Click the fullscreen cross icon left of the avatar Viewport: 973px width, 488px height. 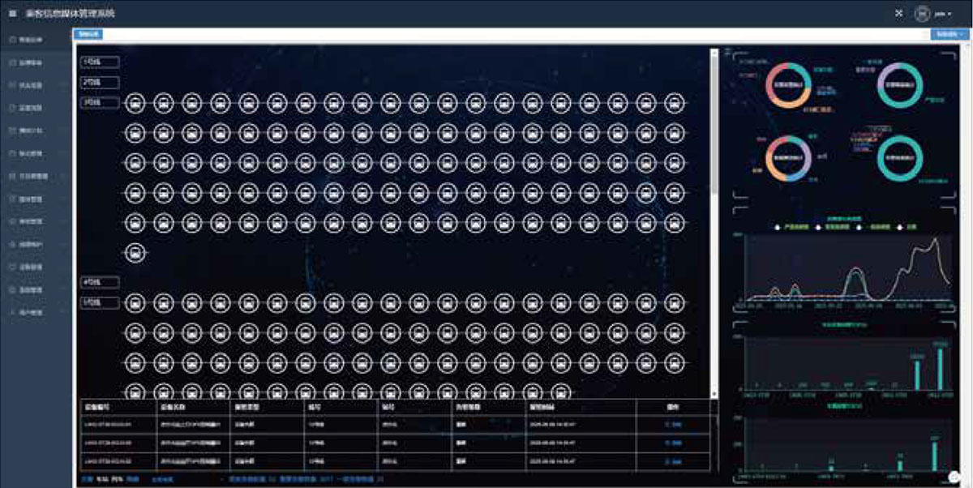(x=898, y=13)
